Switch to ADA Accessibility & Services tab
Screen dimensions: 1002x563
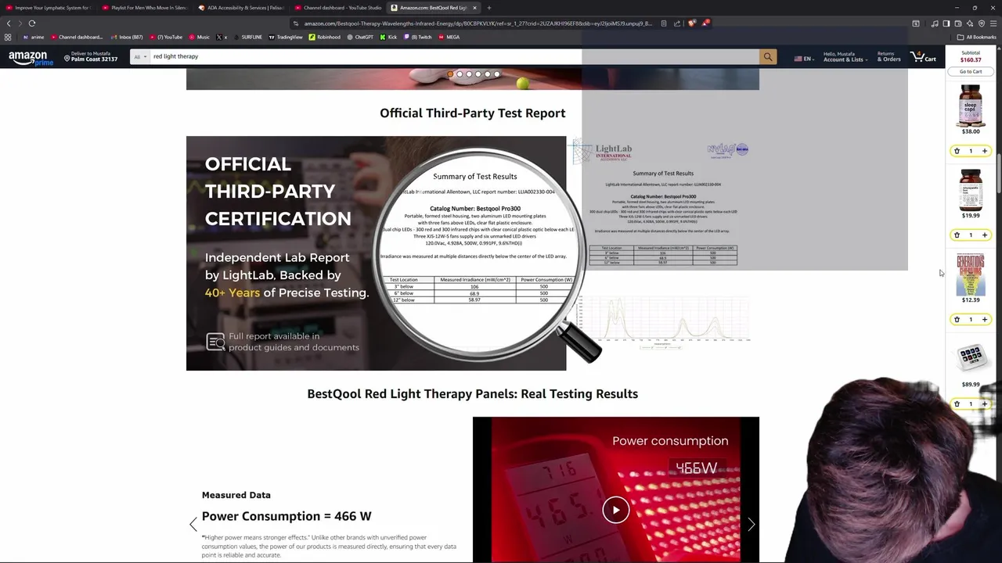(242, 8)
